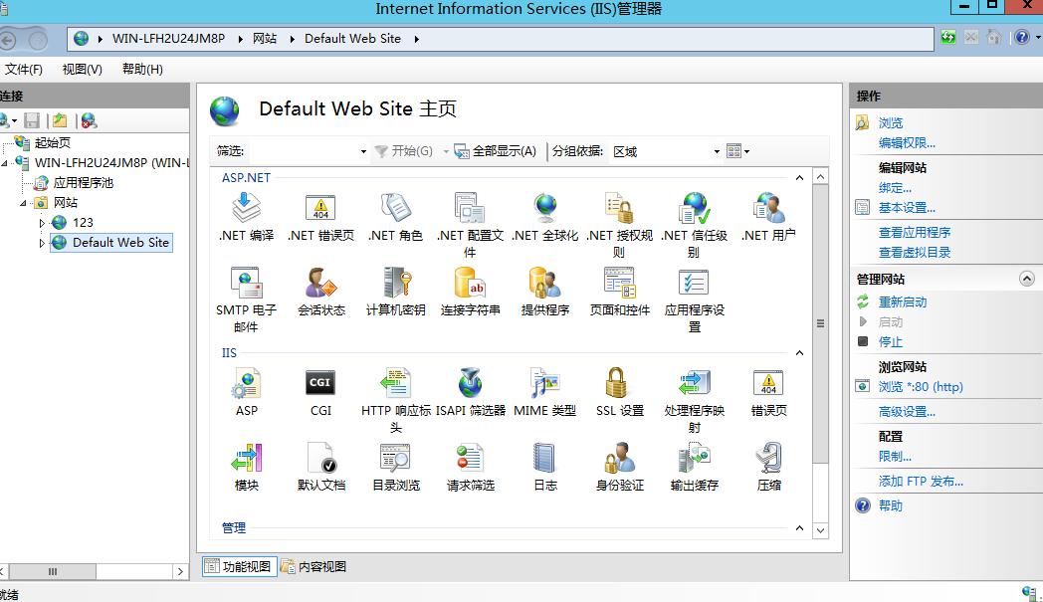Open the SMTP 电子邮件 feature
Viewport: 1043px width, 602px height.
click(246, 300)
